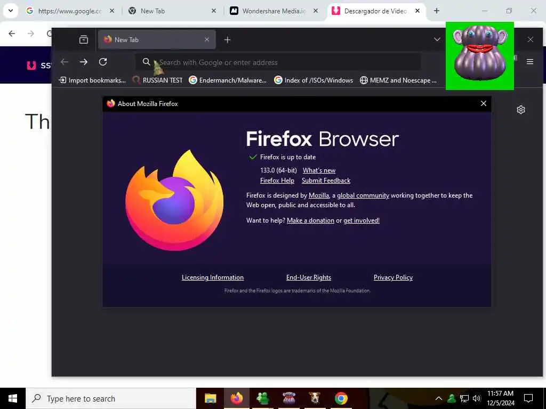Click Chrome back arrow button
The width and height of the screenshot is (546, 409).
[x=12, y=34]
